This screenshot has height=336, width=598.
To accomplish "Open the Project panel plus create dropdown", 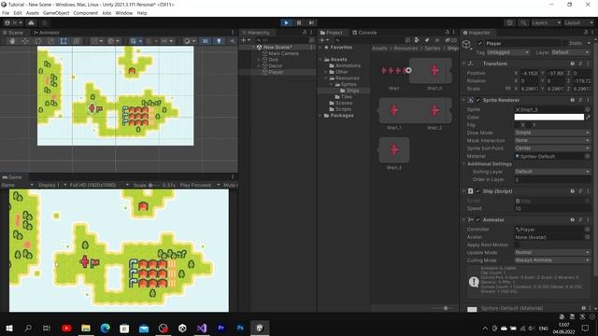I will pos(324,40).
